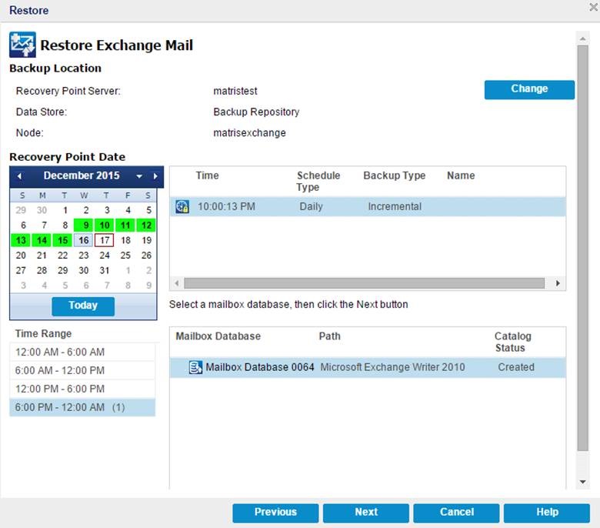The height and width of the screenshot is (528, 600).
Task: Click the Incremental backup type cell
Action: click(395, 206)
